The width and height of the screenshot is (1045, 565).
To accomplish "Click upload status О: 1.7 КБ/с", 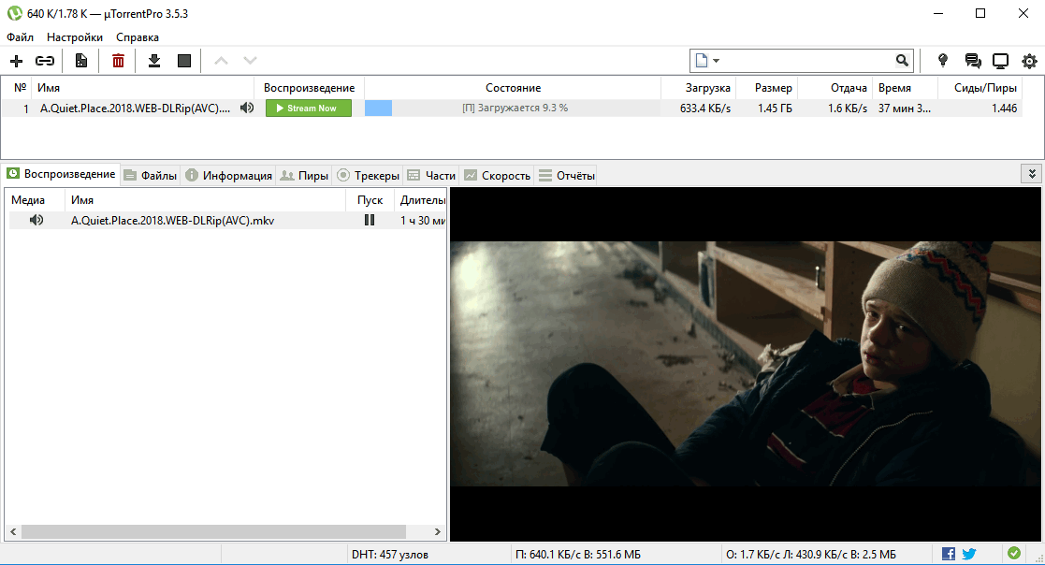I will [x=810, y=555].
